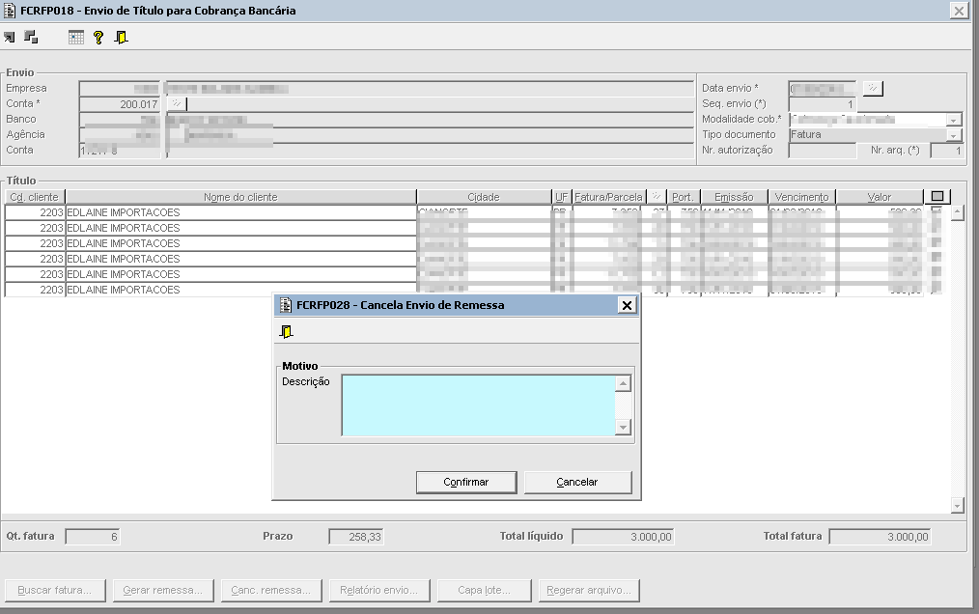979x614 pixels.
Task: Click Vencimento column header
Action: (801, 197)
